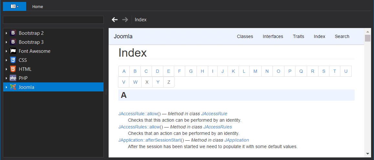Click the Font Awesome flag icon
This screenshot has width=374, height=160.
[x=13, y=51]
